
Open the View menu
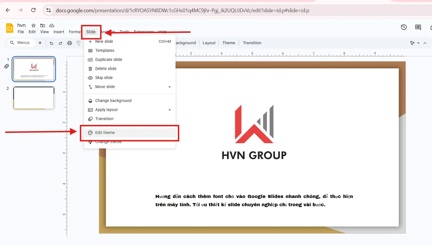(45, 32)
